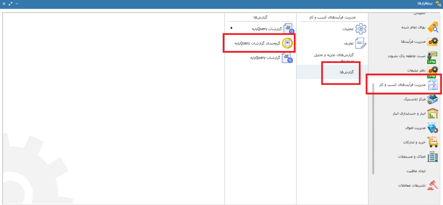
Task: Expand arrow beside top گزارشات Query پایه
Action: pyautogui.click(x=231, y=29)
